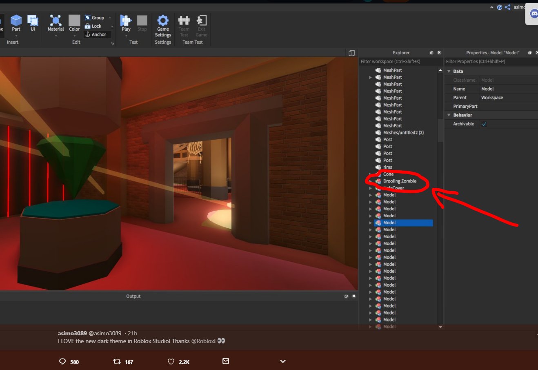Open the Play mode dropdown arrow

tap(126, 36)
